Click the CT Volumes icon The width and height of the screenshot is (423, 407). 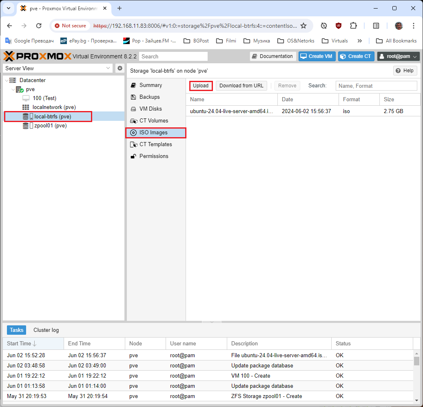(134, 121)
